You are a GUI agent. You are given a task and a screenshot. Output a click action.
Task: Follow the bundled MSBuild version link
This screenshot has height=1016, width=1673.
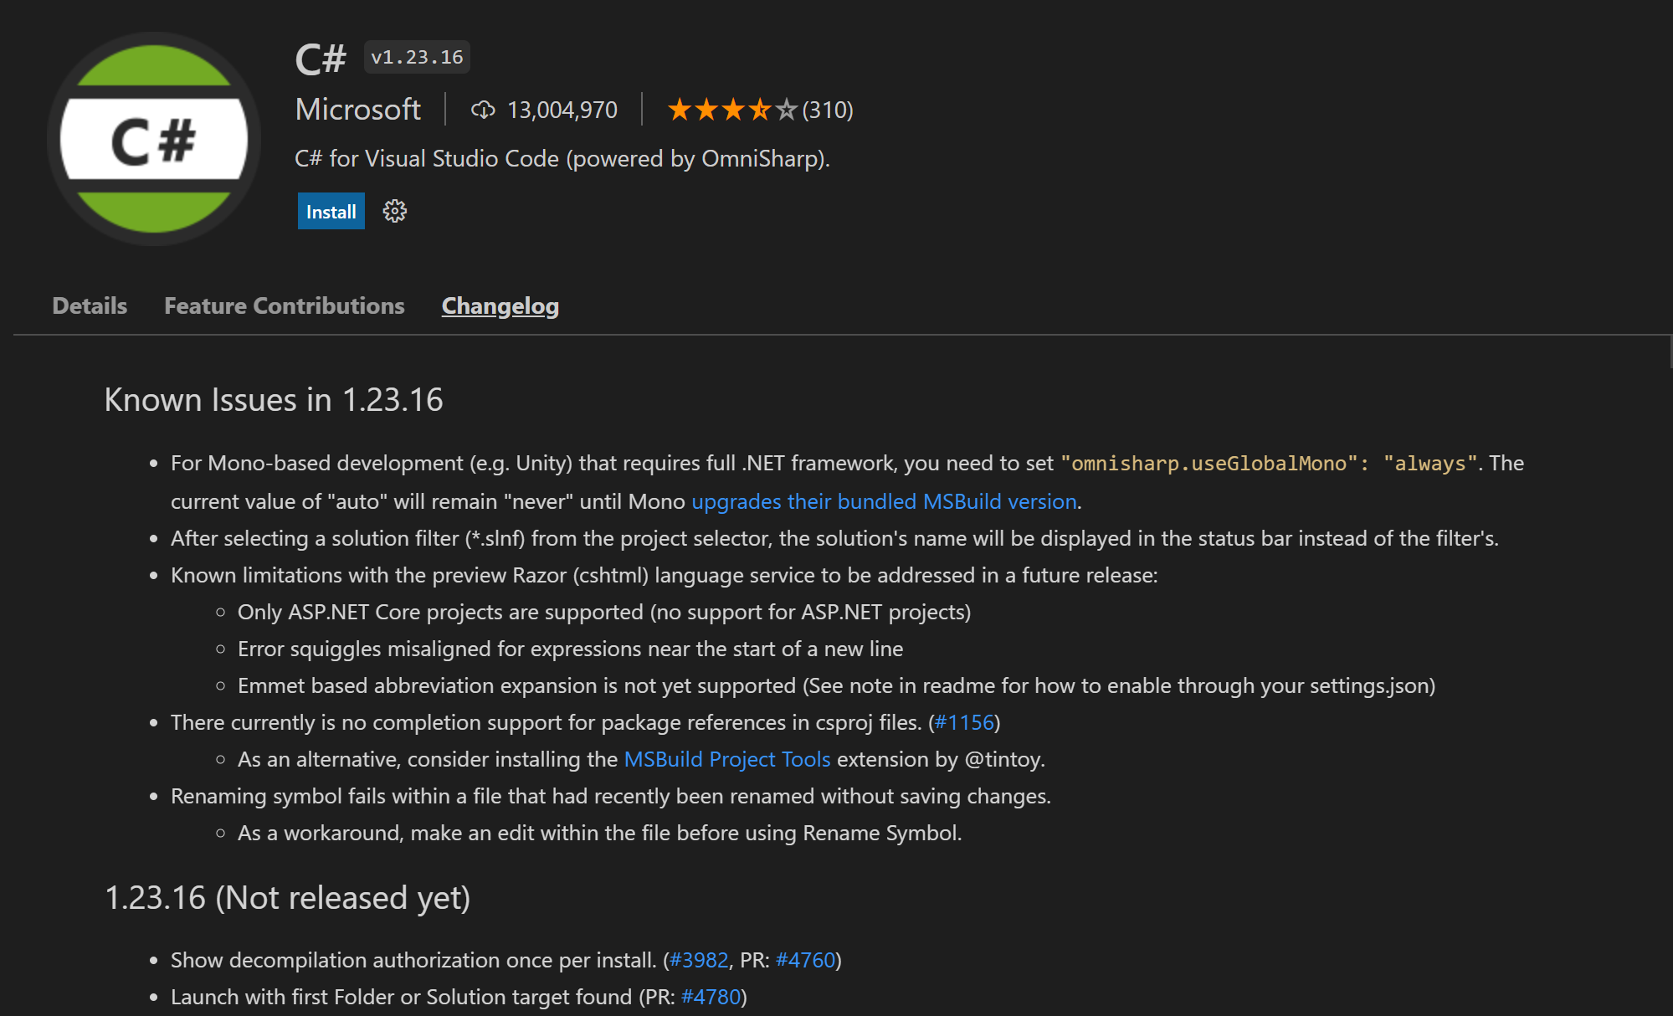pyautogui.click(x=883, y=501)
